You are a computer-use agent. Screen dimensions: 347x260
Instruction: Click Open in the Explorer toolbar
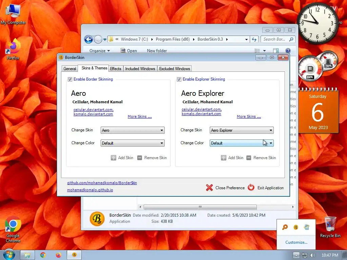pos(129,51)
